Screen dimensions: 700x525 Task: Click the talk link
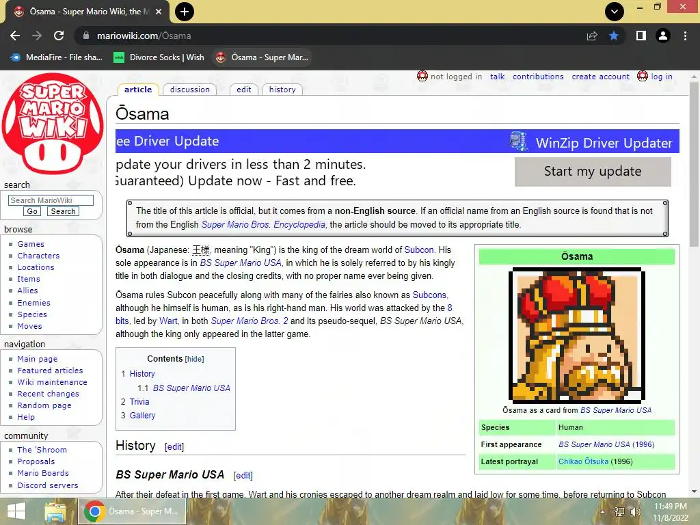pos(498,77)
